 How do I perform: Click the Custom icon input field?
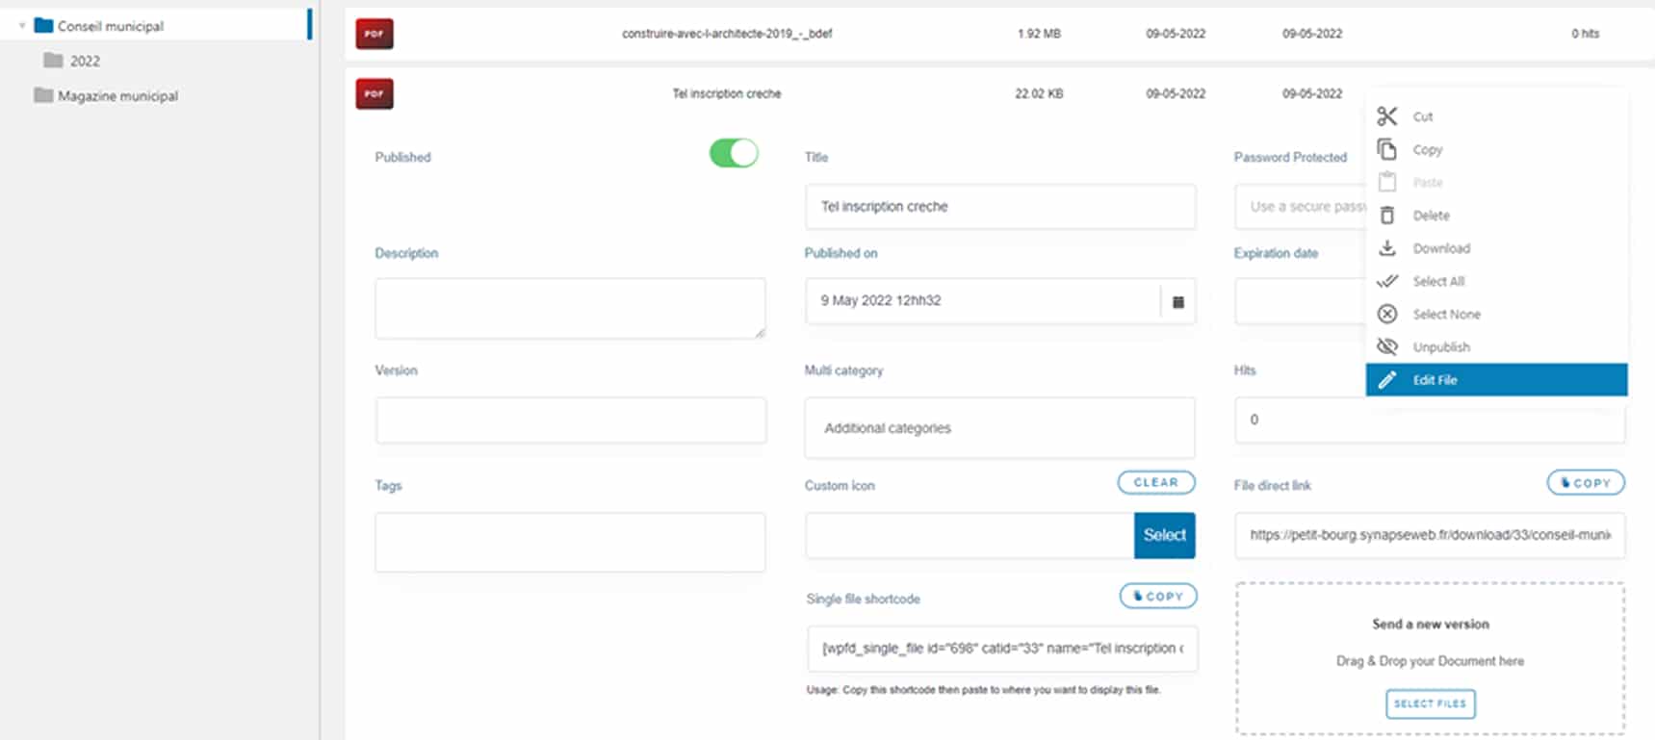pos(970,535)
